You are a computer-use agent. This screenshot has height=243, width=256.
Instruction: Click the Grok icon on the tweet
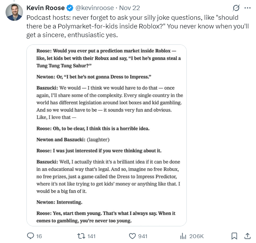click(236, 8)
